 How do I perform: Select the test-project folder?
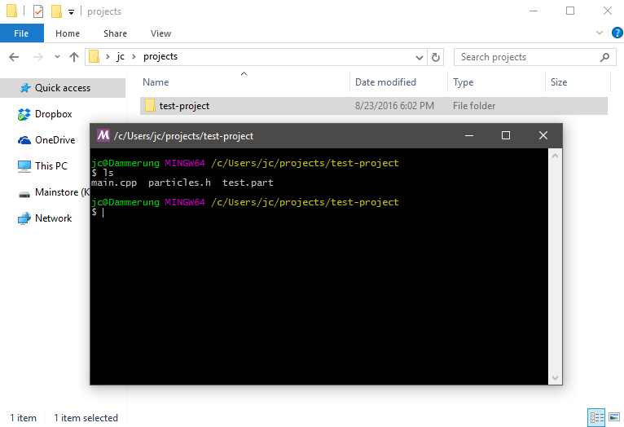point(184,106)
